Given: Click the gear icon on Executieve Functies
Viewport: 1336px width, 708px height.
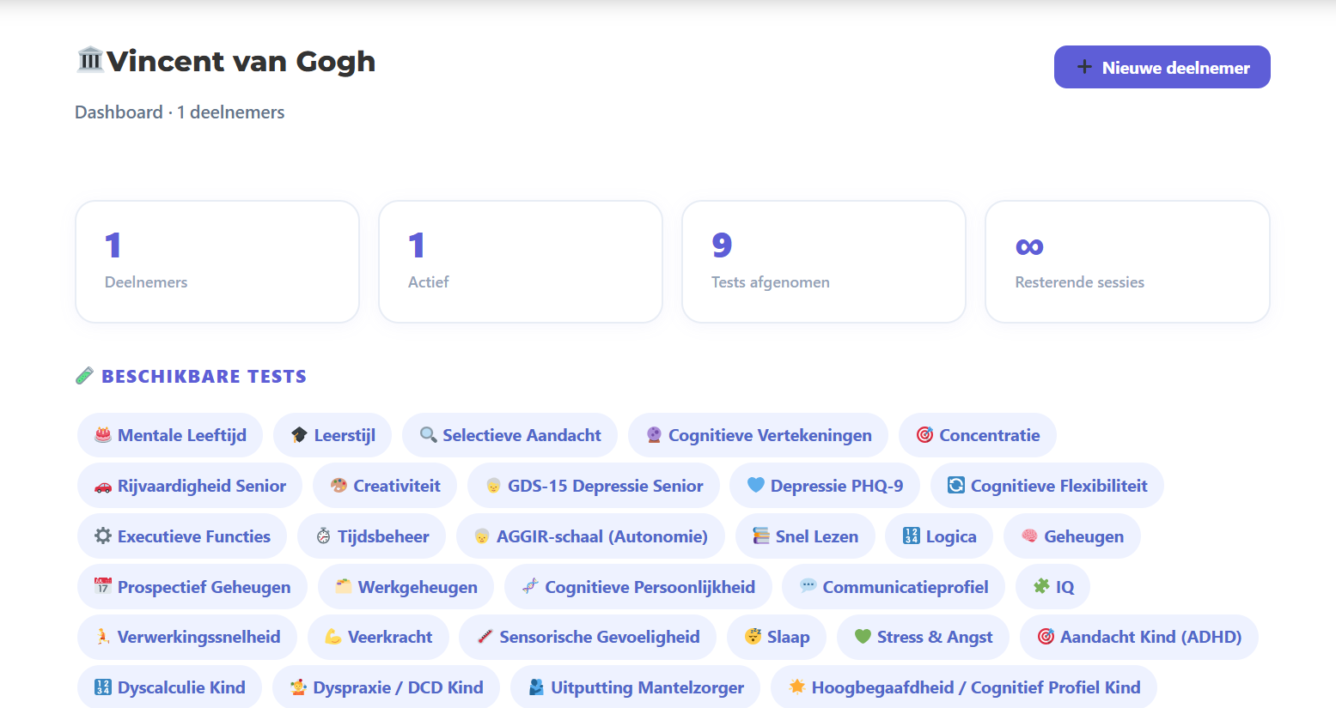Looking at the screenshot, I should pos(103,536).
